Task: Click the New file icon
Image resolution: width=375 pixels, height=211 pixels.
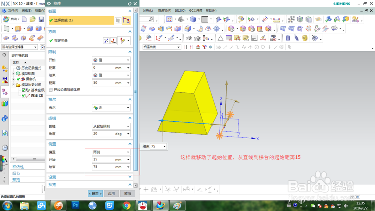Action: tap(24, 19)
